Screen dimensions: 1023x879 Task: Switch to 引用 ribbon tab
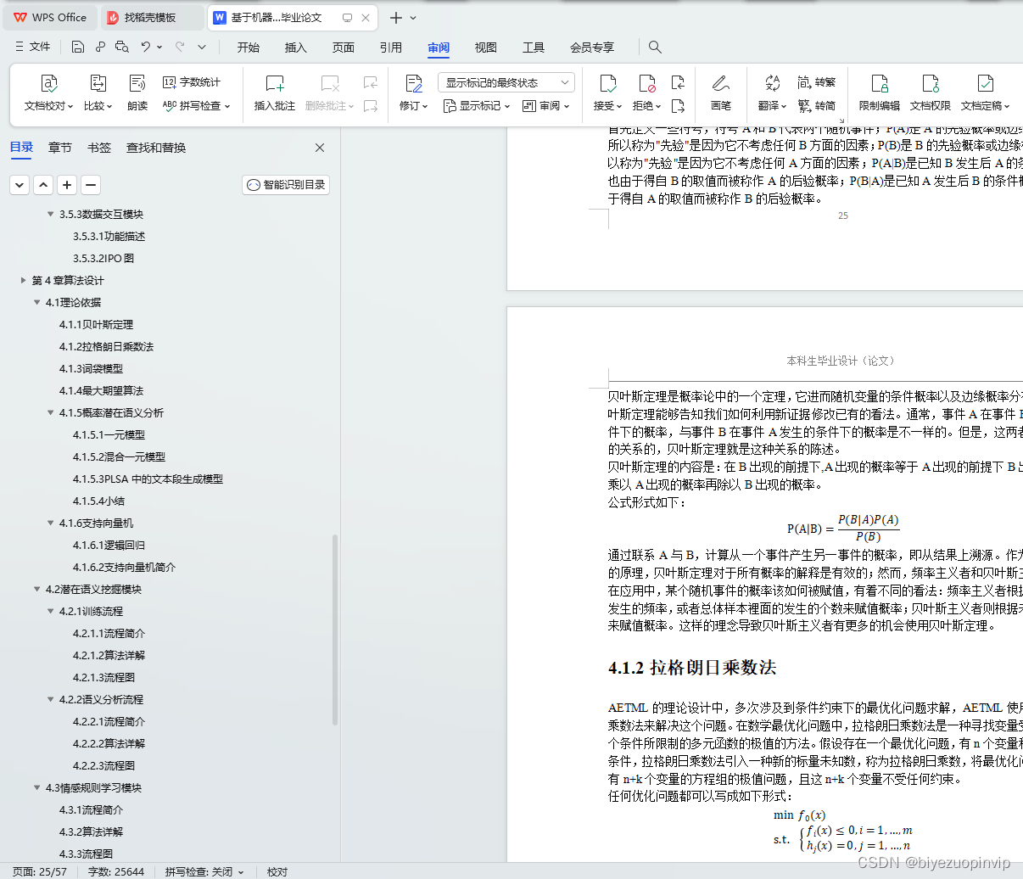pos(391,48)
